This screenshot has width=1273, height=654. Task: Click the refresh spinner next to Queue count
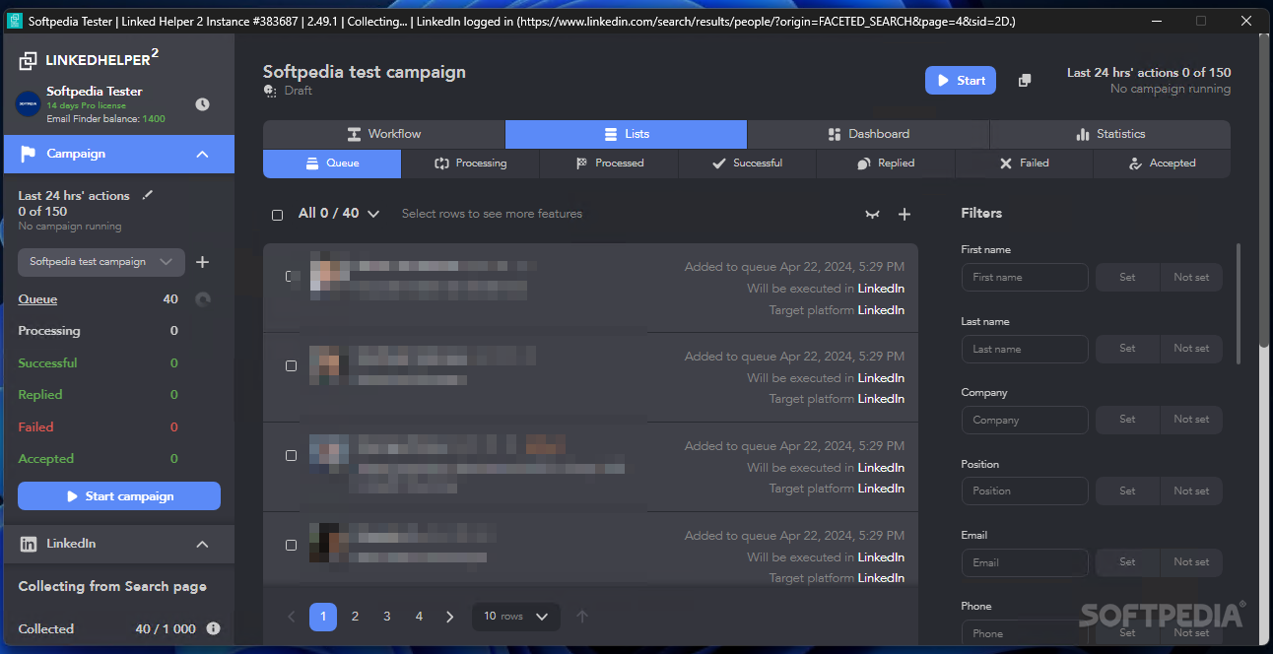coord(203,299)
